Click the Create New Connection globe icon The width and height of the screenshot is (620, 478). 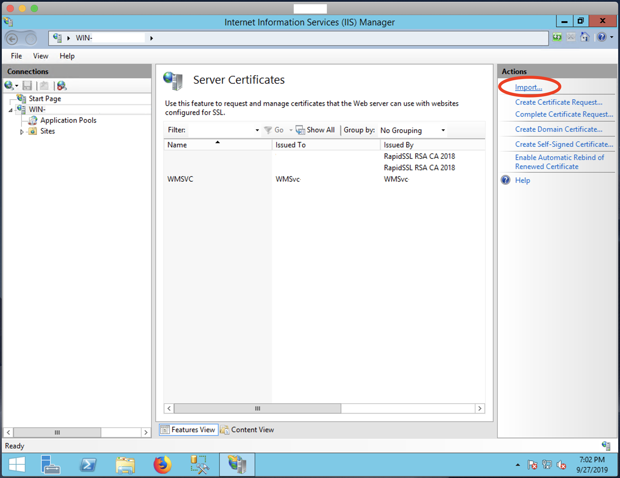click(x=9, y=86)
